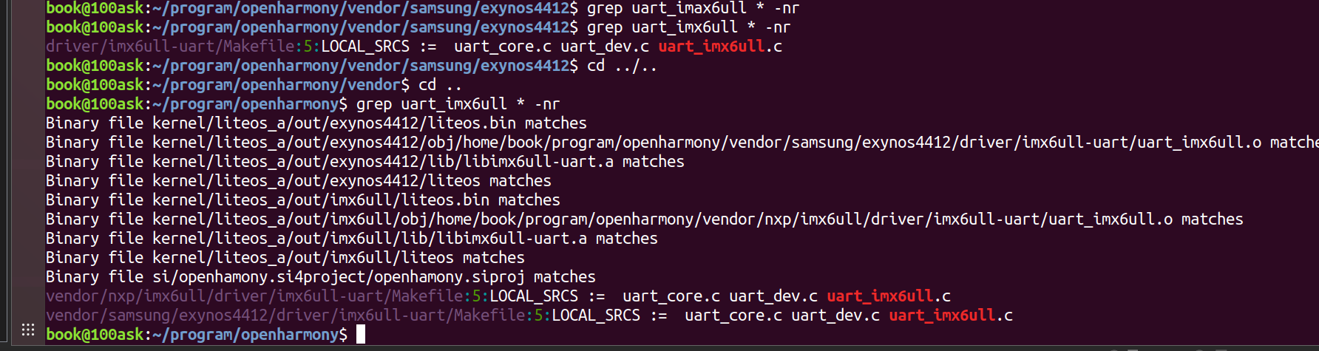The height and width of the screenshot is (351, 1319).
Task: Click red 'uart_imx6ull' match in vendor/nxp line
Action: [880, 296]
